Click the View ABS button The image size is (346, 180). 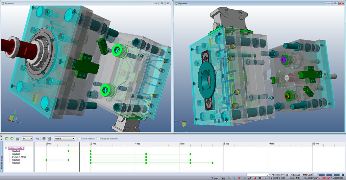(x=296, y=175)
